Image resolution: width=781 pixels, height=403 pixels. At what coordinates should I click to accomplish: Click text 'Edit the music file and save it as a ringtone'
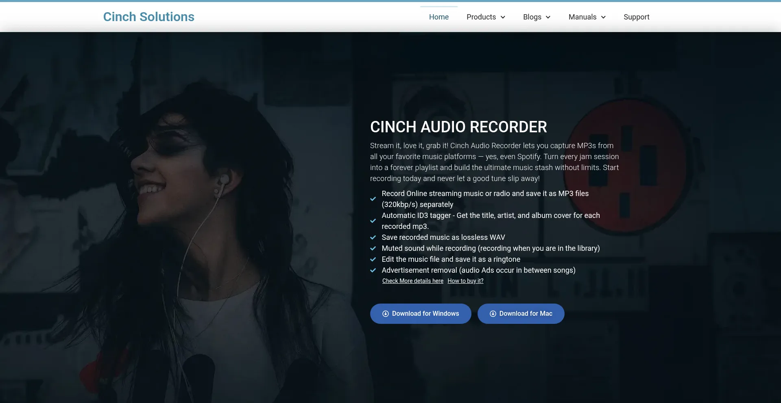pos(451,259)
